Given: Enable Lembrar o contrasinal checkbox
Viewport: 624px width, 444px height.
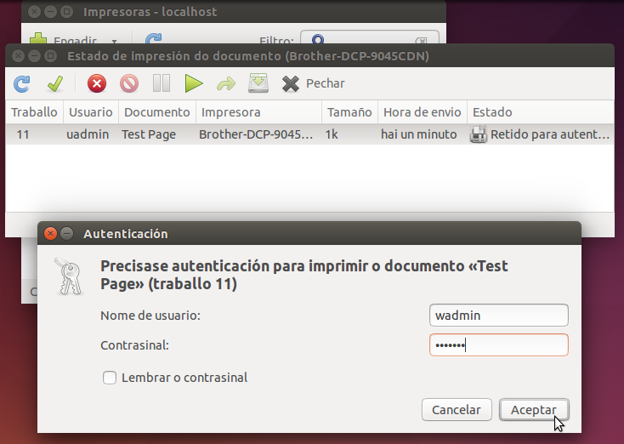Looking at the screenshot, I should [x=110, y=378].
